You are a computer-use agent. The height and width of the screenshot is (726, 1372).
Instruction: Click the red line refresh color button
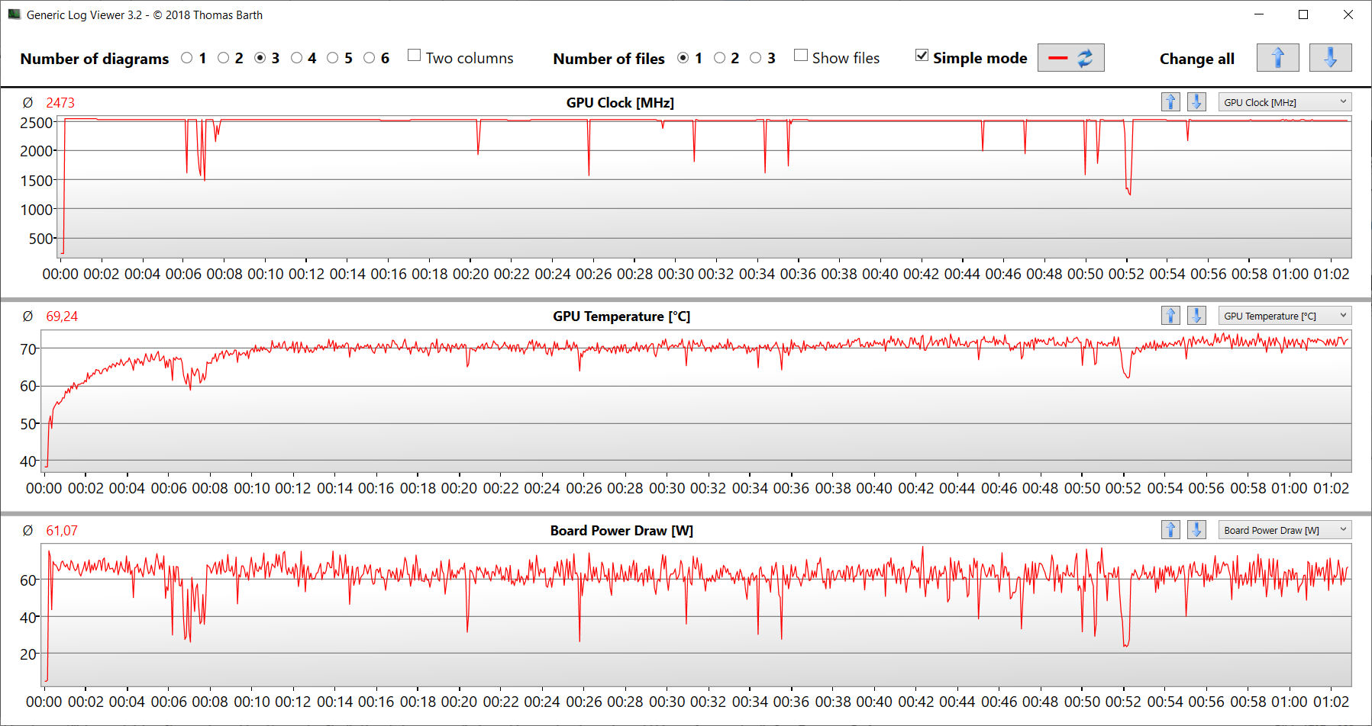(1070, 58)
